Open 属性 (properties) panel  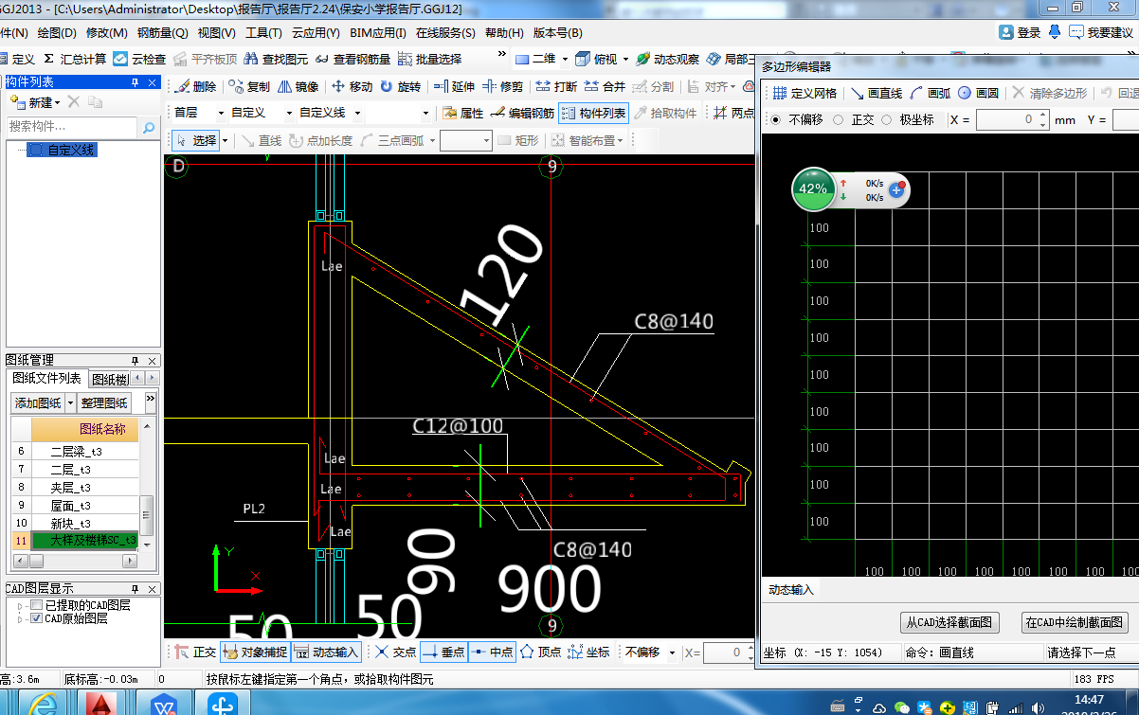point(463,114)
